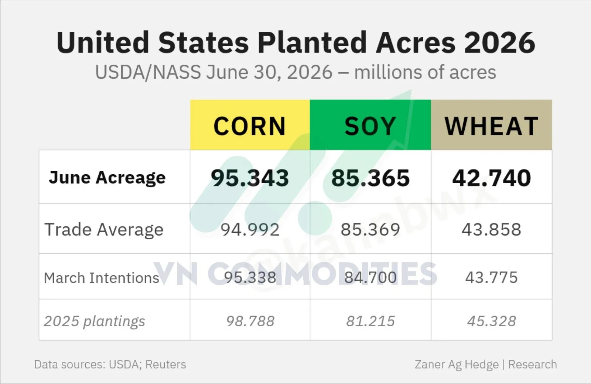Viewport: 591px width, 384px height.
Task: Click the green SOY column header
Action: pos(370,125)
